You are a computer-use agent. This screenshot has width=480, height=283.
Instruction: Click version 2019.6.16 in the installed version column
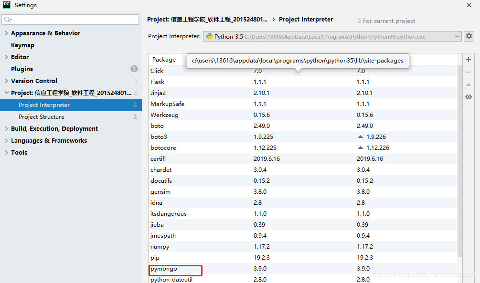267,159
